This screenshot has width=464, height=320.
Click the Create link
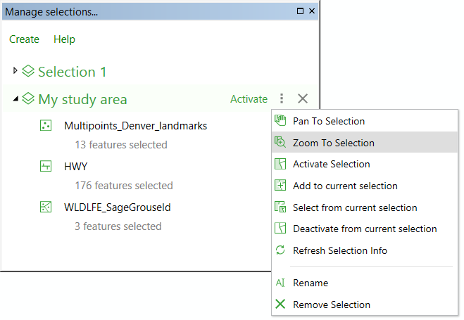click(24, 39)
